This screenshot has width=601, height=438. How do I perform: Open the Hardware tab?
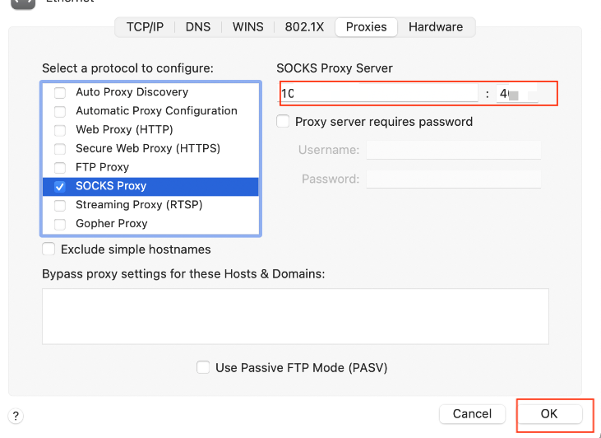(x=436, y=27)
